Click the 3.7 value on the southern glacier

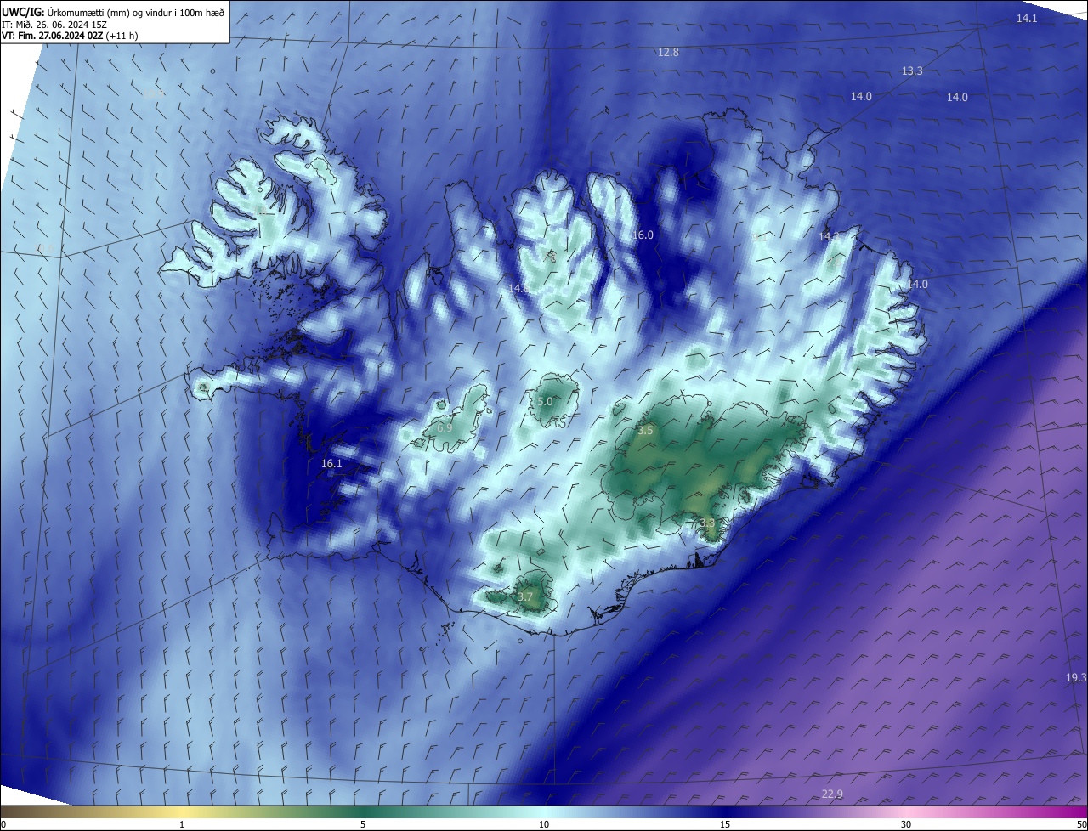[524, 597]
